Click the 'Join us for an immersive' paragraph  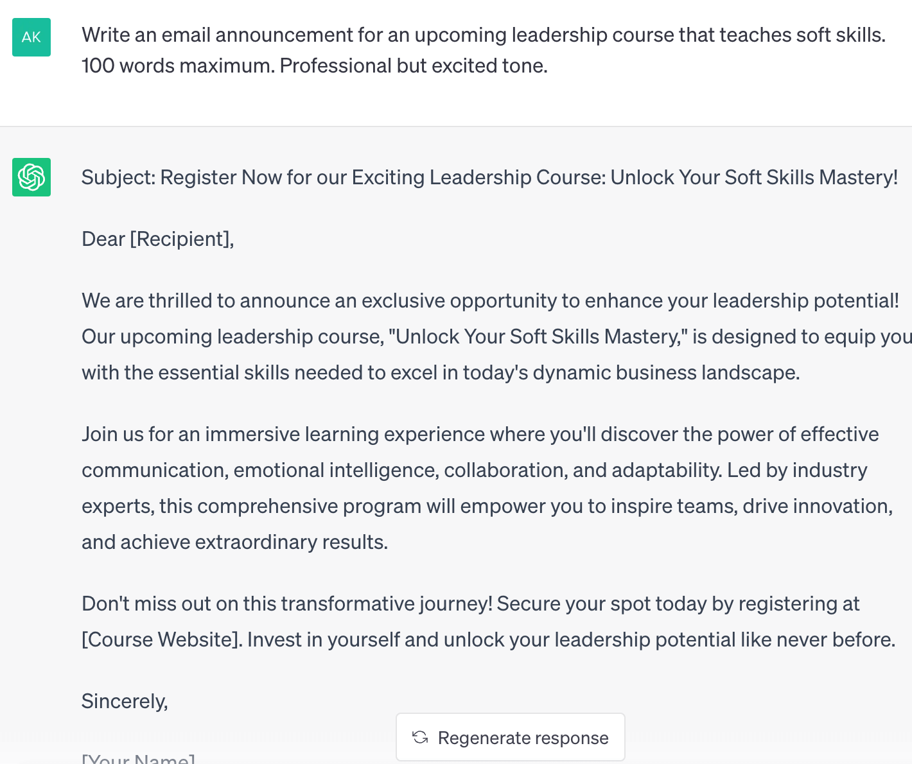(480, 434)
